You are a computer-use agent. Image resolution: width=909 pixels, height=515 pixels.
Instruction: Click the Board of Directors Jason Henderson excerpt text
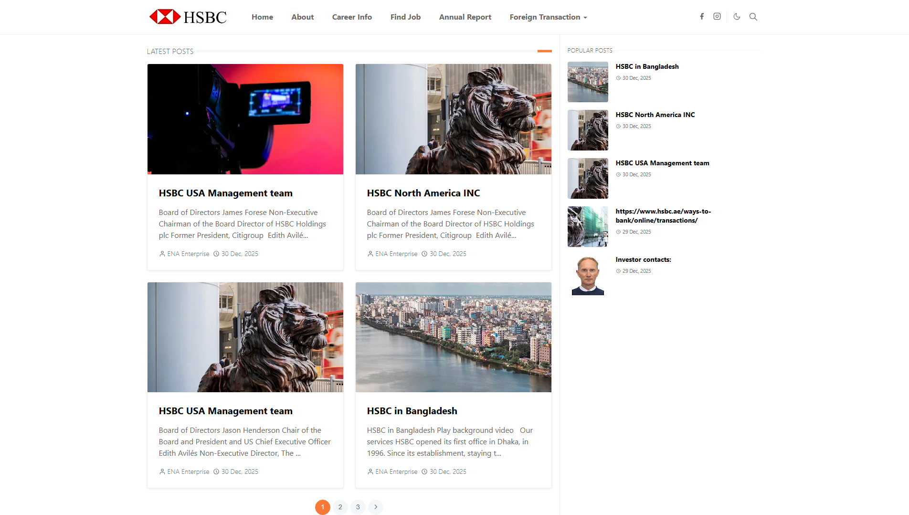click(x=245, y=442)
